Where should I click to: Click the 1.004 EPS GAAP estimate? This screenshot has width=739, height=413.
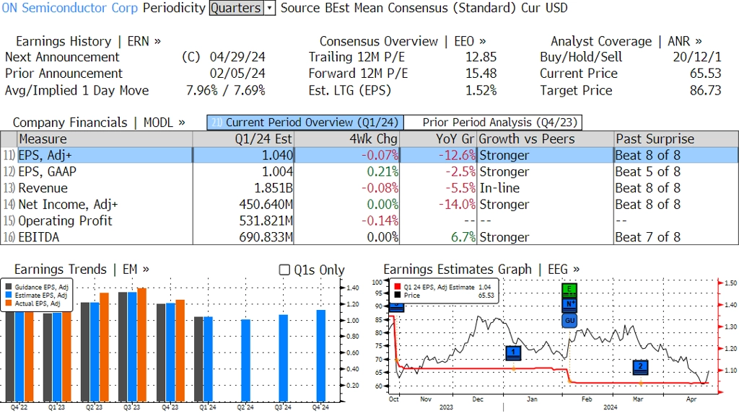pyautogui.click(x=278, y=172)
